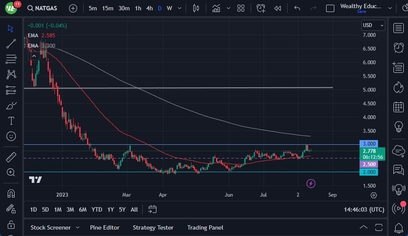Viewport: 408px width, 236px height.
Task: Click the Replay rewind icon
Action: pos(278,8)
